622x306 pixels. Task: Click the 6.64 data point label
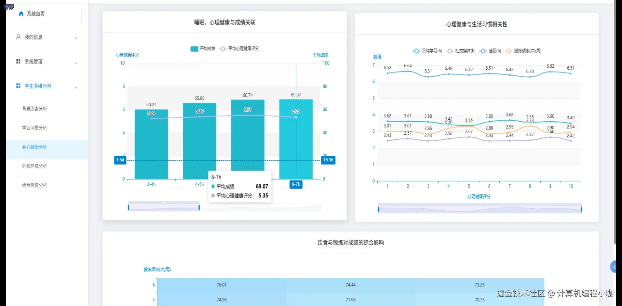[x=408, y=66]
